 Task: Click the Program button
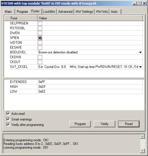pyautogui.click(x=80, y=124)
